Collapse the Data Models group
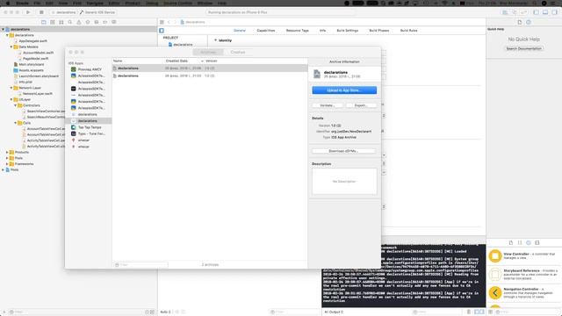The height and width of the screenshot is (316, 562). [11, 47]
